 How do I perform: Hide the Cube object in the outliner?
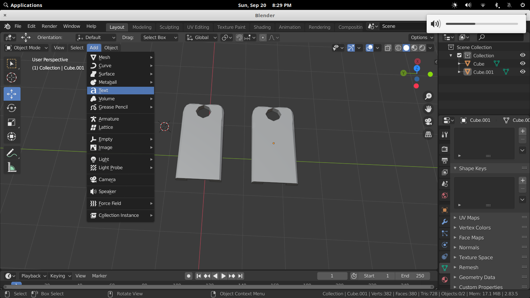coord(523,64)
